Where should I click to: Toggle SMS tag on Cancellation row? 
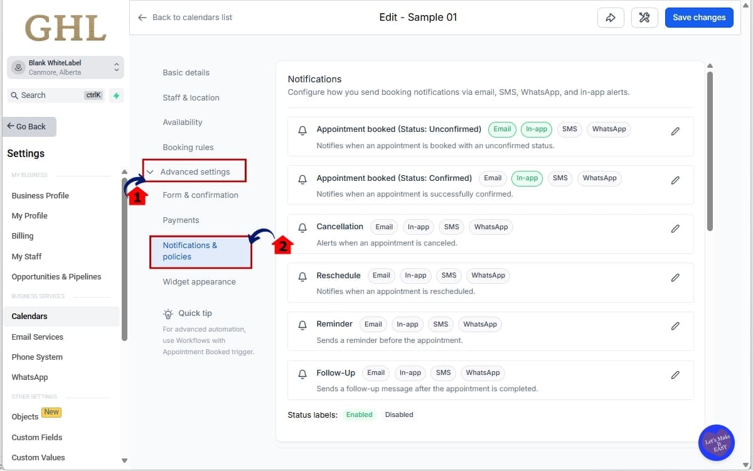click(x=451, y=227)
